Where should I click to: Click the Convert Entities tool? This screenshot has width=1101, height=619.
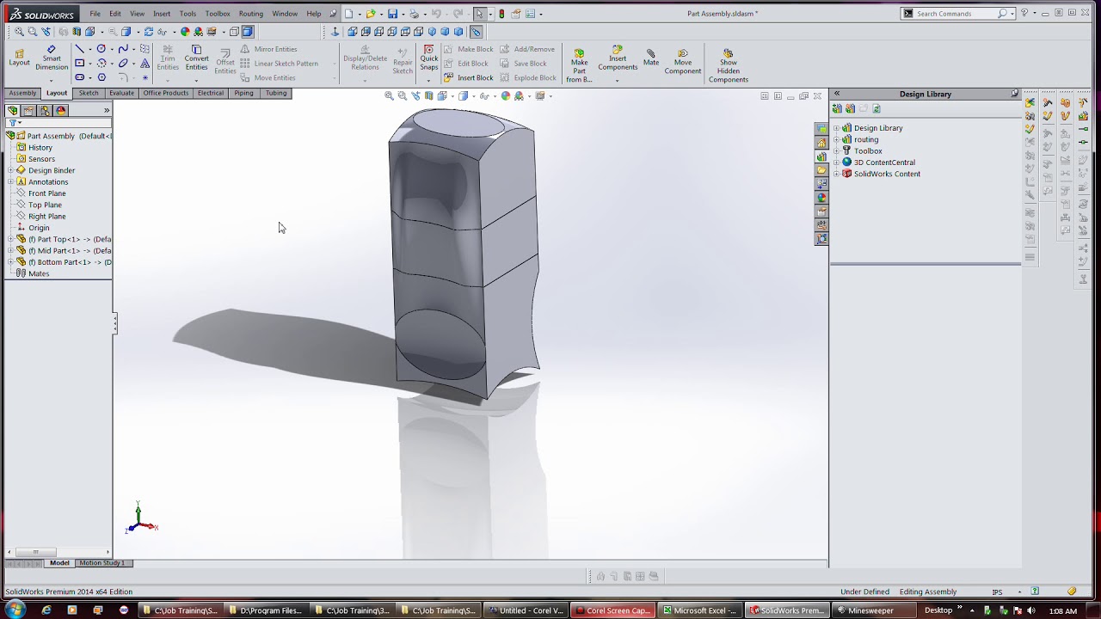196,58
